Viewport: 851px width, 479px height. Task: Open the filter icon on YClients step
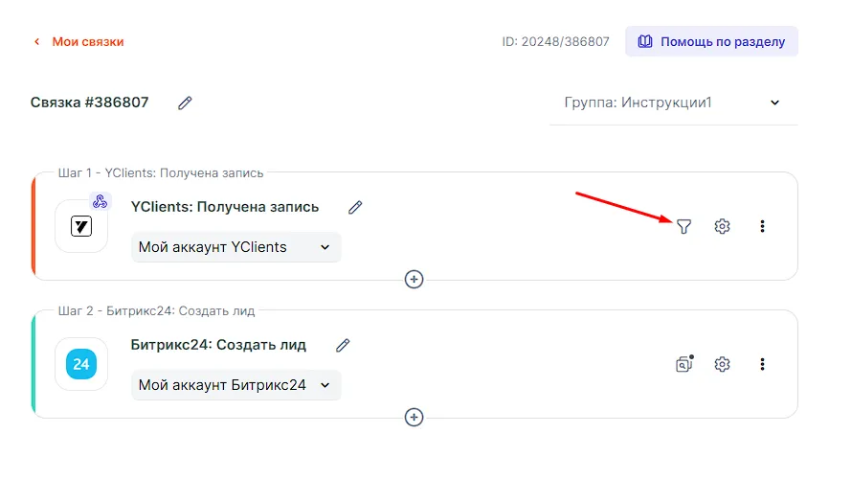[x=683, y=227]
